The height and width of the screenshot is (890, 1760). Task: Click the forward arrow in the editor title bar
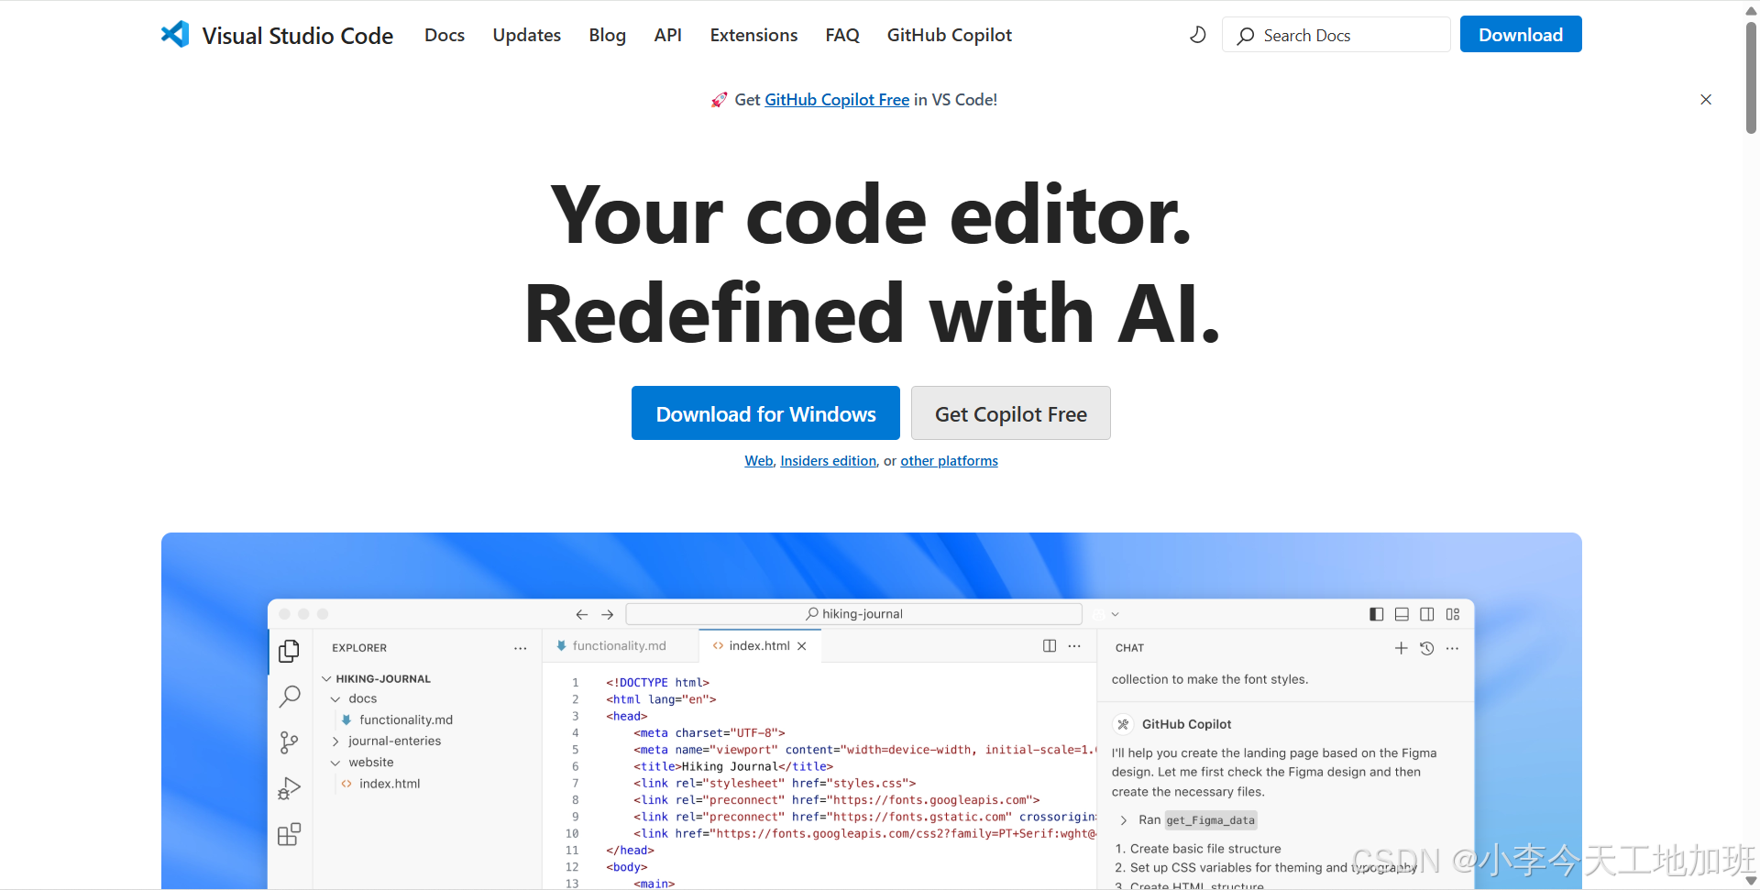[607, 614]
